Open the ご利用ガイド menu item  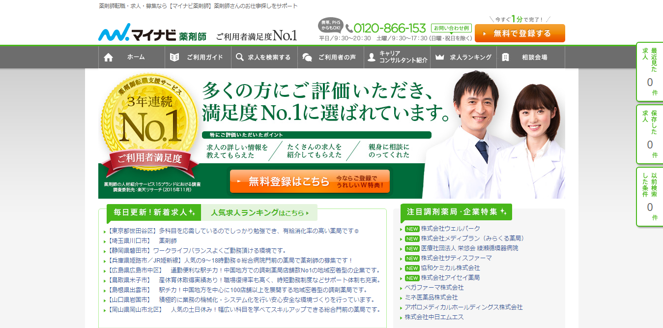(198, 57)
